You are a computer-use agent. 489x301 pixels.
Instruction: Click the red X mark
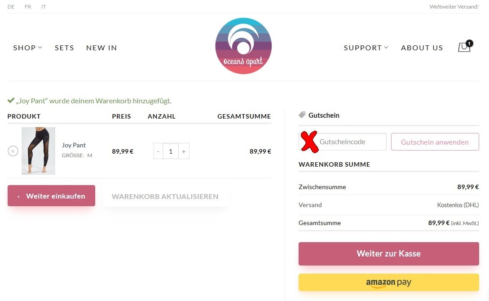[309, 142]
